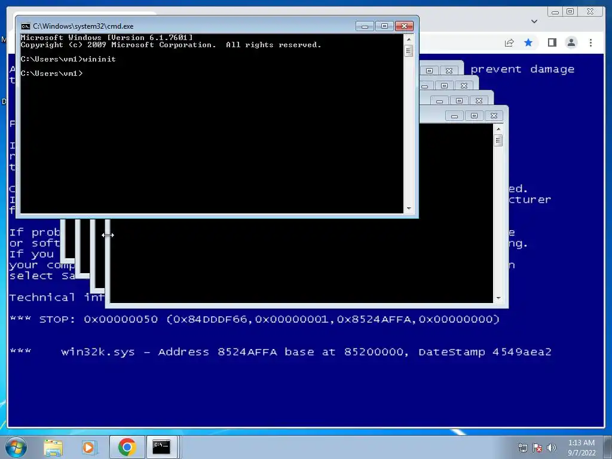This screenshot has height=459, width=612.
Task: Restore down the Chrome browser window
Action: click(x=570, y=12)
